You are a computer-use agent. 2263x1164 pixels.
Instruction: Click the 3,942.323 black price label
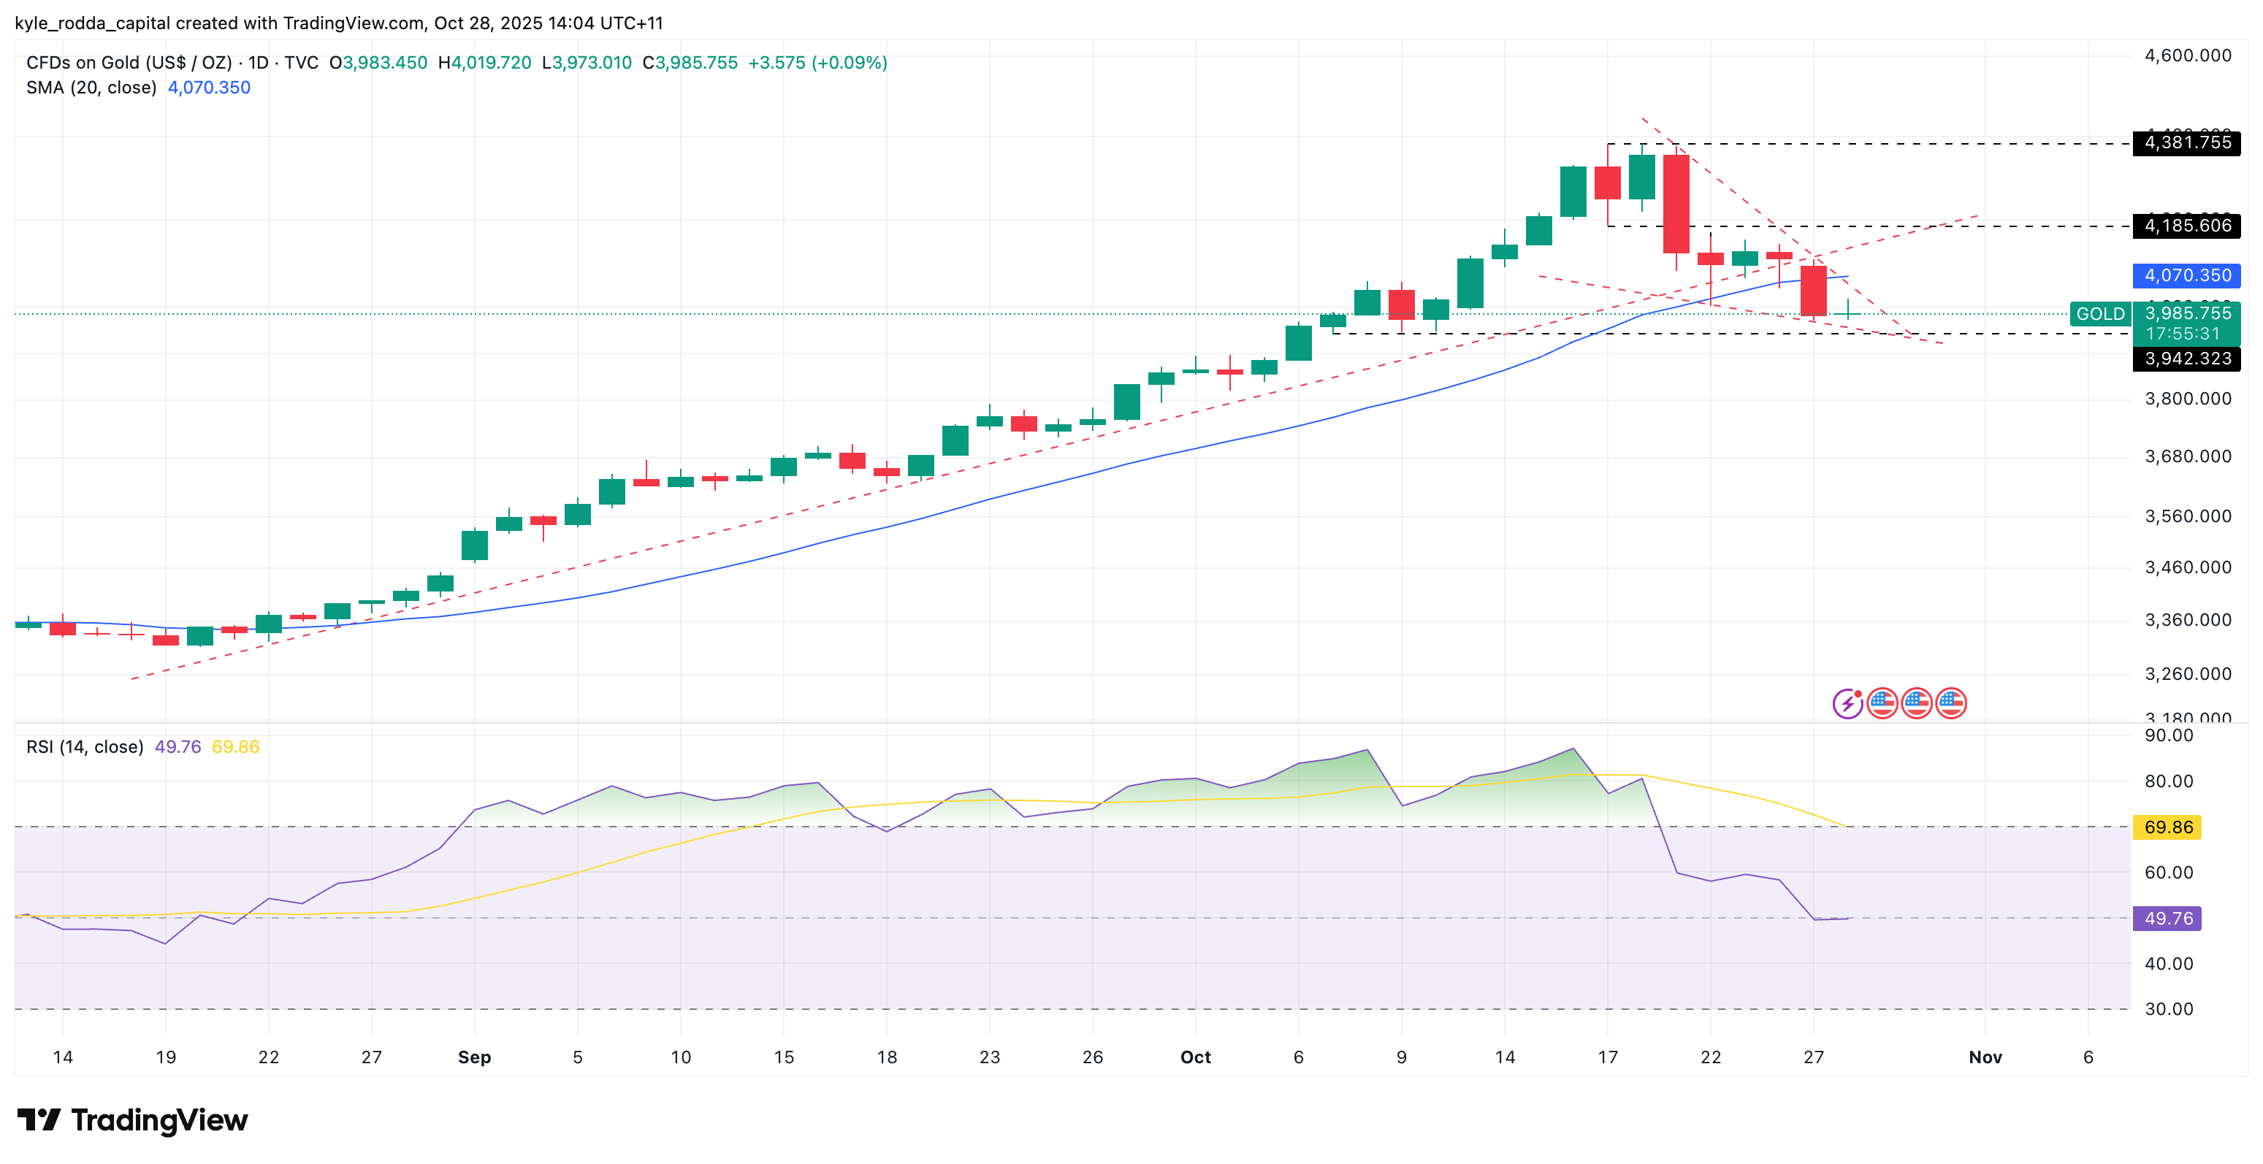[2186, 359]
